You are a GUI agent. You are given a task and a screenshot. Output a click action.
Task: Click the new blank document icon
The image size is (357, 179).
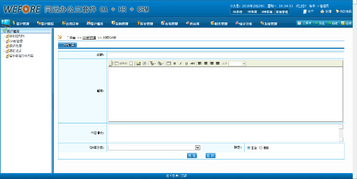pyautogui.click(x=131, y=63)
